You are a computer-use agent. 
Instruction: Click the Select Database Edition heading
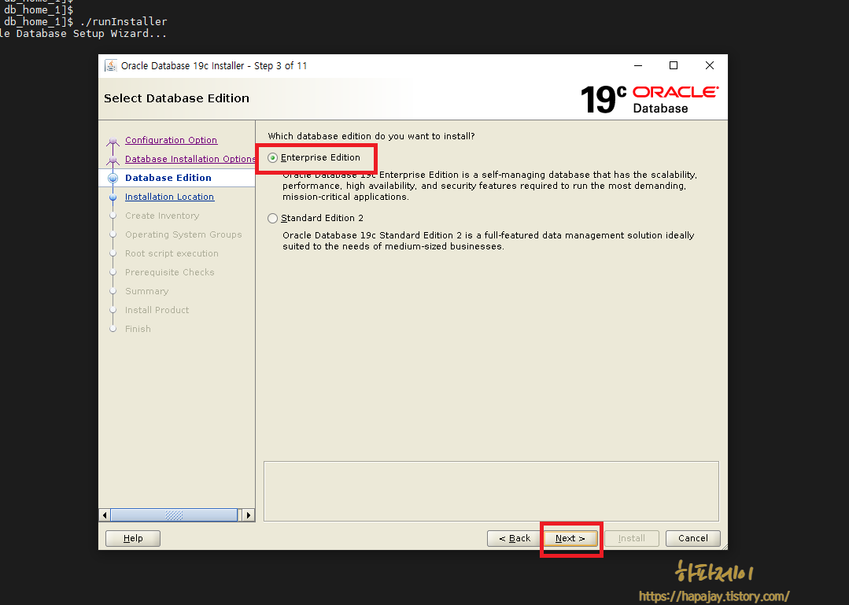(x=176, y=98)
